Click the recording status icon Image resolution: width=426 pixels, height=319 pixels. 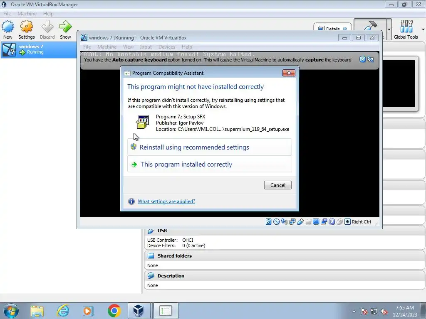point(324,222)
